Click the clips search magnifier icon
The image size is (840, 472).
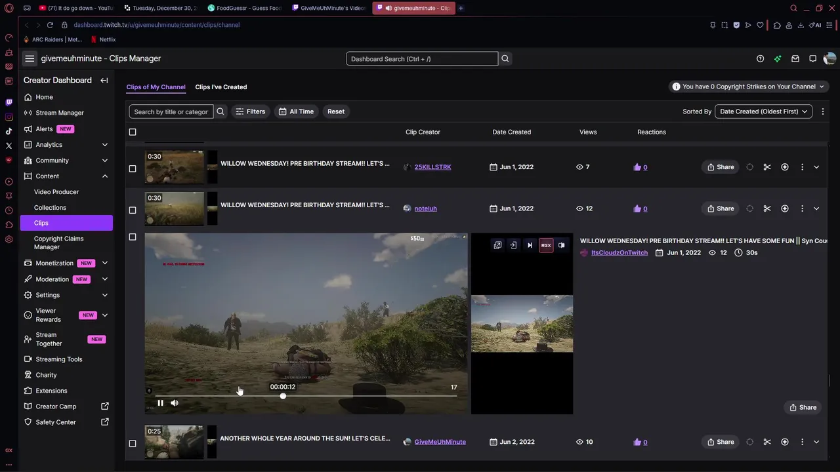[220, 111]
